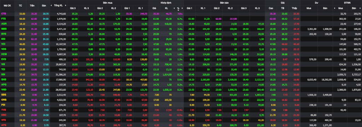Image resolution: width=362 pixels, height=127 pixels.
Task: Click right arrow after ĐTNN Bán column
Action: point(361,8)
